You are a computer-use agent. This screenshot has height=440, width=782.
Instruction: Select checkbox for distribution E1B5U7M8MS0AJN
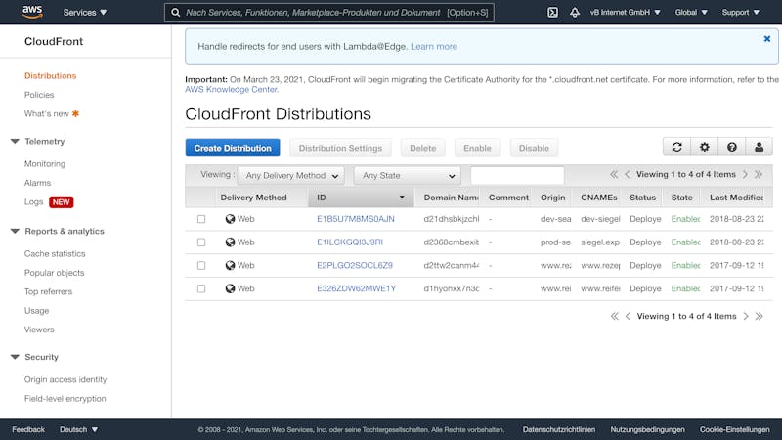[201, 219]
